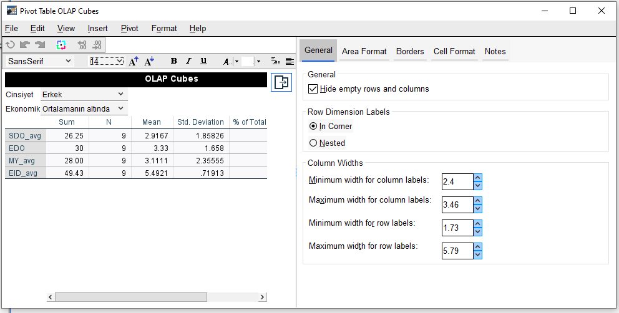Open the background color swatch dropdown
This screenshot has height=313, width=619.
pyautogui.click(x=258, y=61)
